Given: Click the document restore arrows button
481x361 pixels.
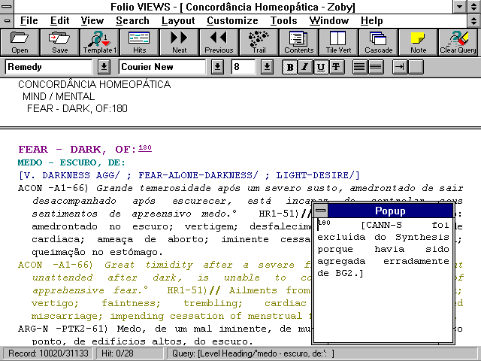Looking at the screenshot, I should (474, 21).
